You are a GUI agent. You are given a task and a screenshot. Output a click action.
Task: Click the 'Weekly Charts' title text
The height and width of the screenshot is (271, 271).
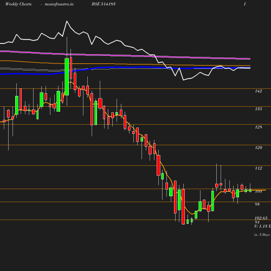click(18, 4)
